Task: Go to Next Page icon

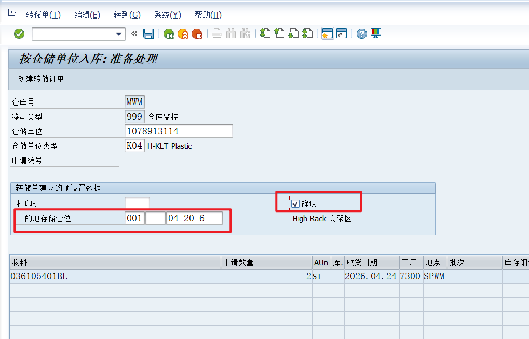Action: coord(293,33)
